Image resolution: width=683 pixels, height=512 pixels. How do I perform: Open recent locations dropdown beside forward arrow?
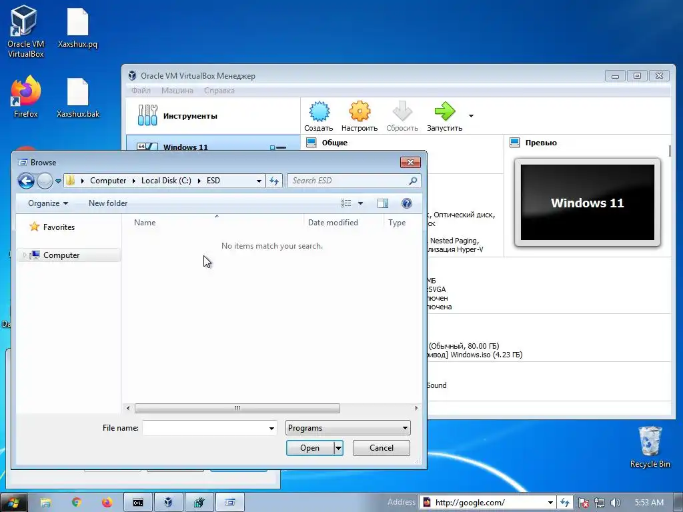58,181
